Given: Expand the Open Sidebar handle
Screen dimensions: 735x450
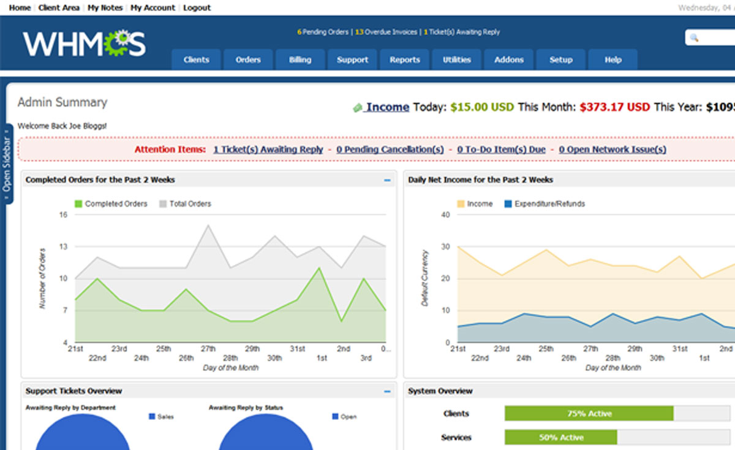Looking at the screenshot, I should pos(8,164).
